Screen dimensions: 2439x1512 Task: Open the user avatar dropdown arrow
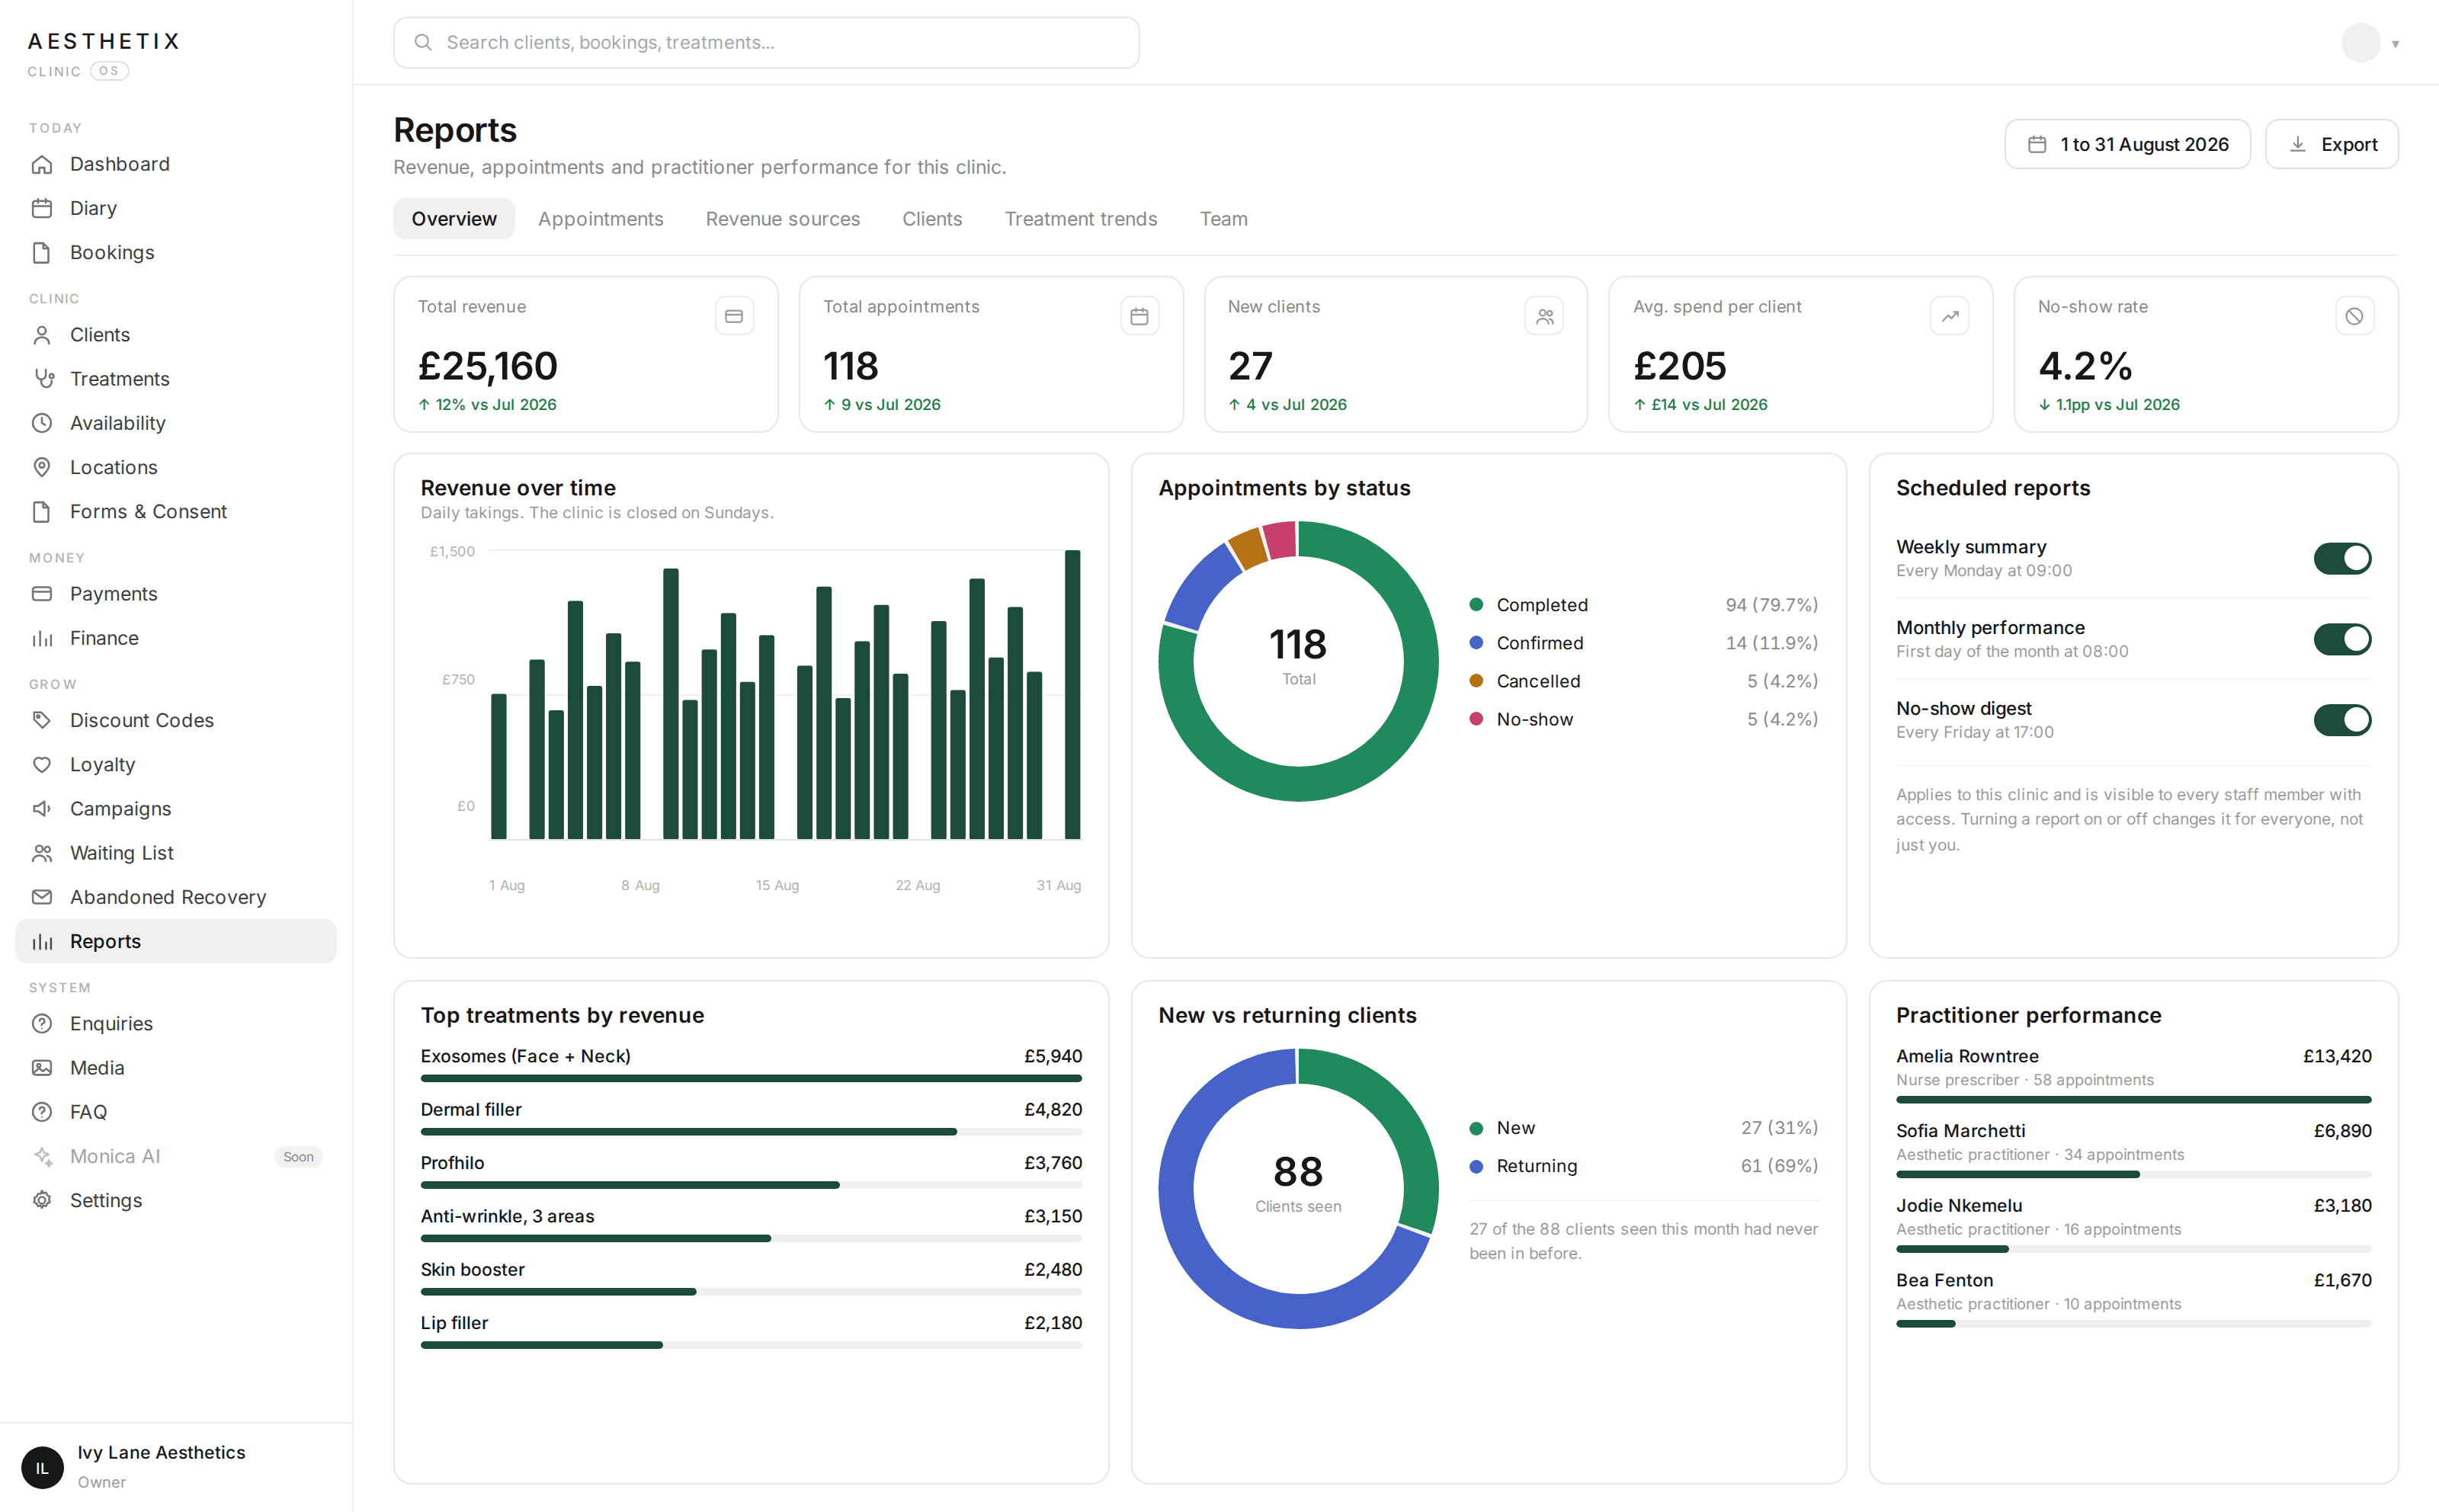tap(2395, 43)
